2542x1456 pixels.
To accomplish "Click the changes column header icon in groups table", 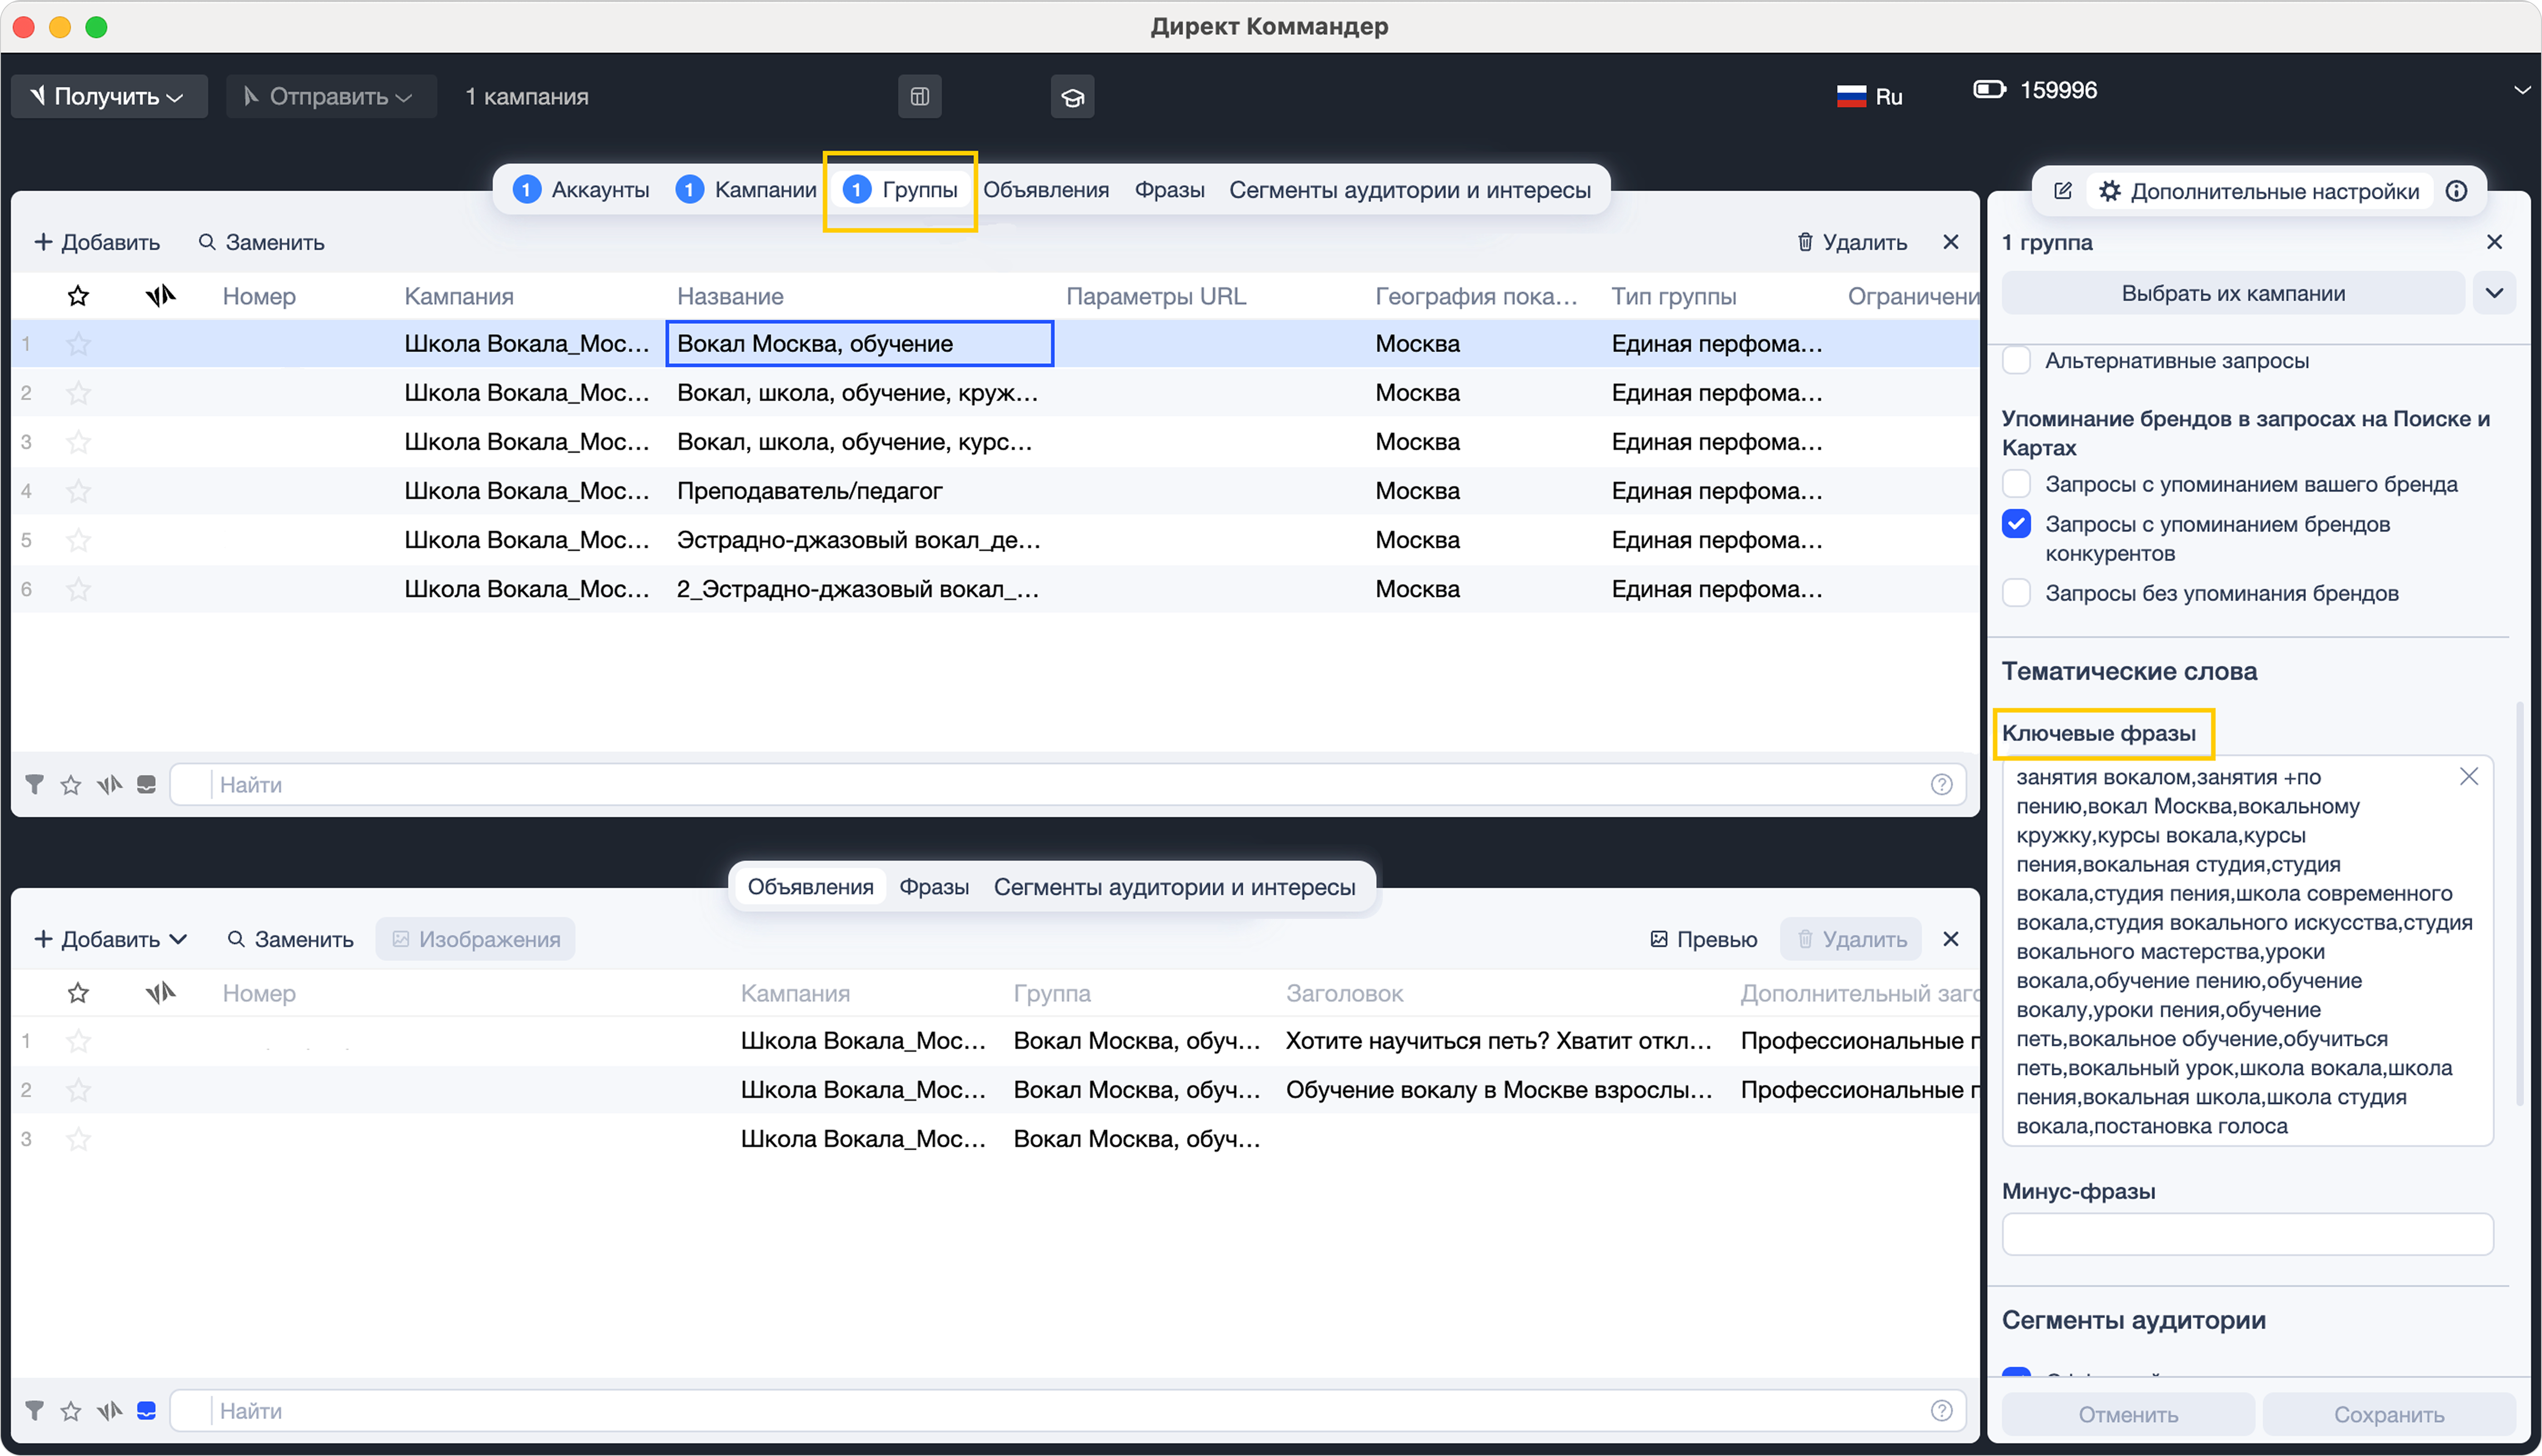I will coord(160,296).
